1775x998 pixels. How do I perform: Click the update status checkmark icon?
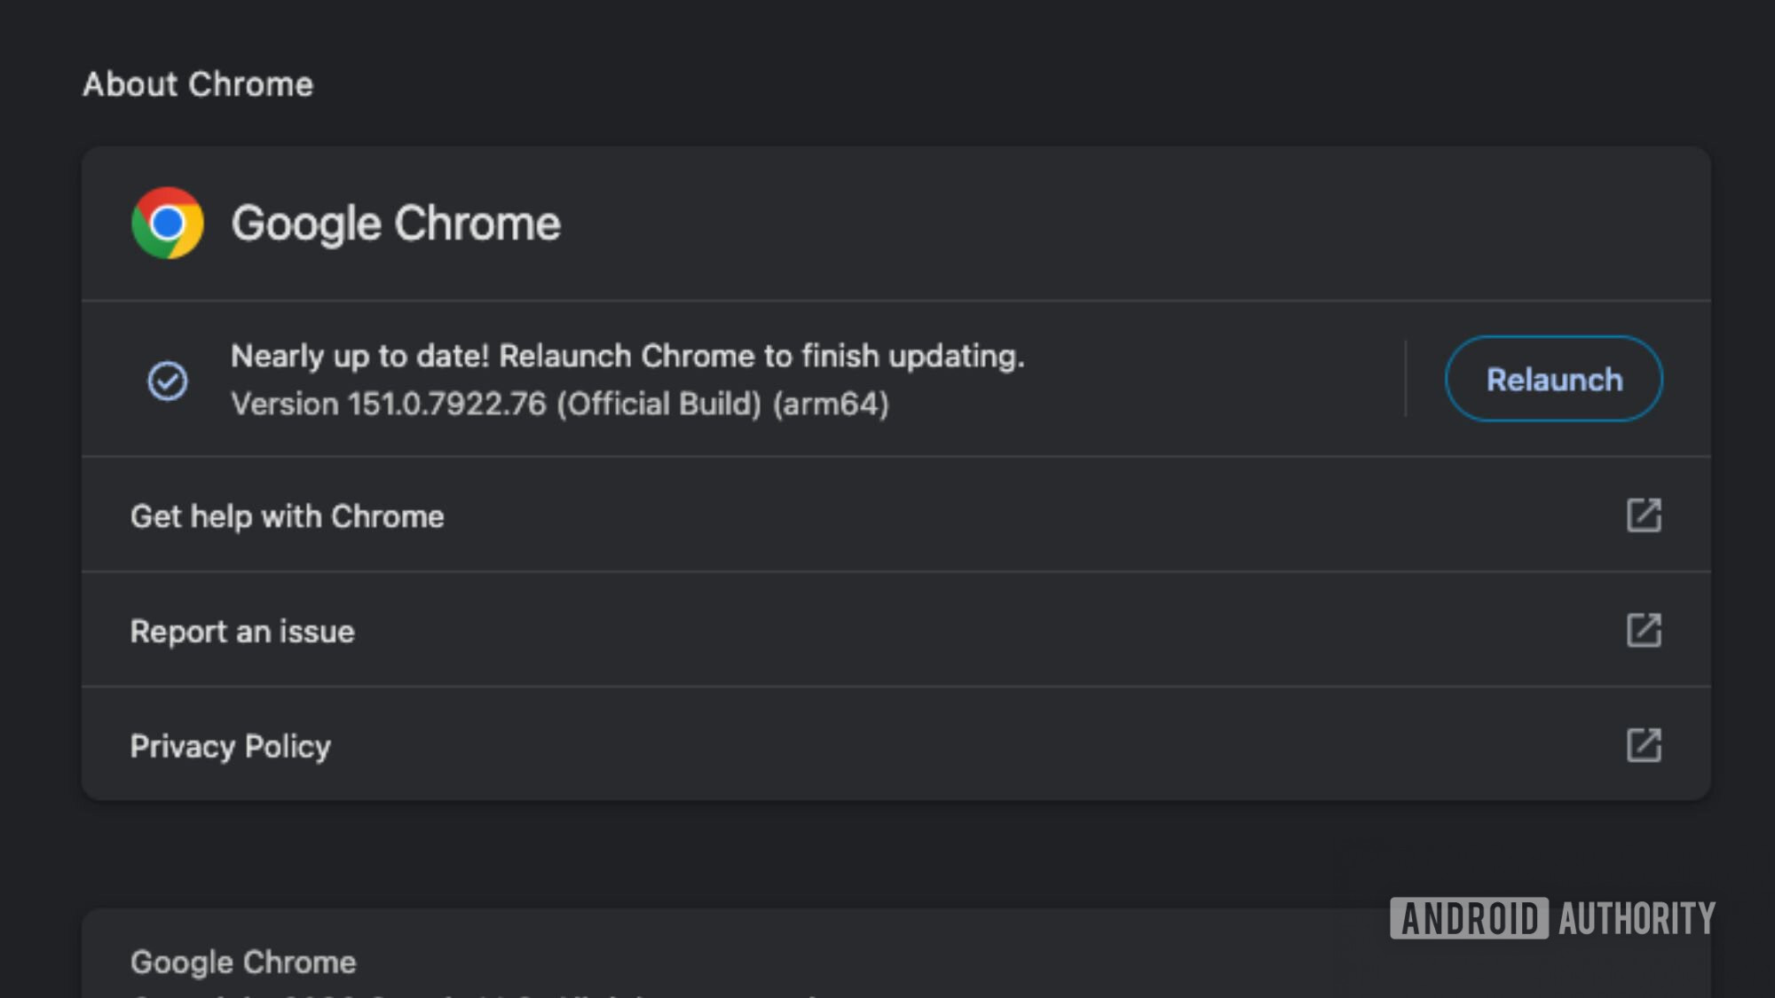point(167,381)
